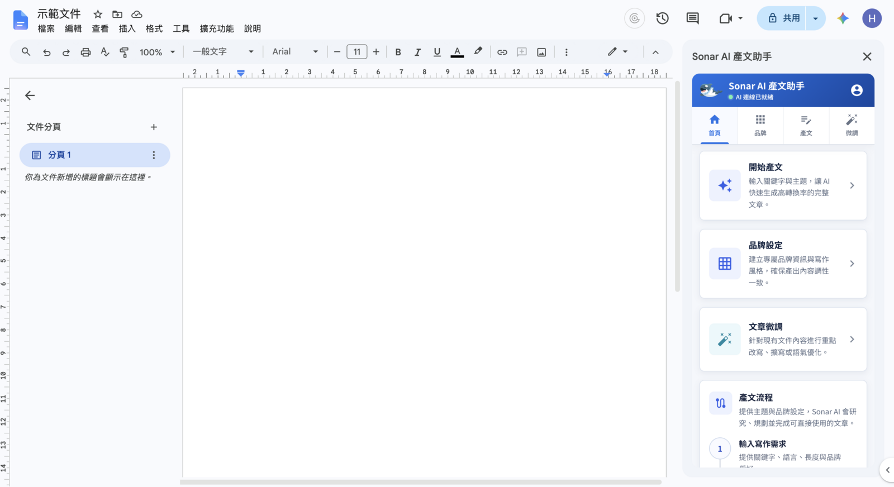View cloud save status icon
The width and height of the screenshot is (894, 487).
136,14
